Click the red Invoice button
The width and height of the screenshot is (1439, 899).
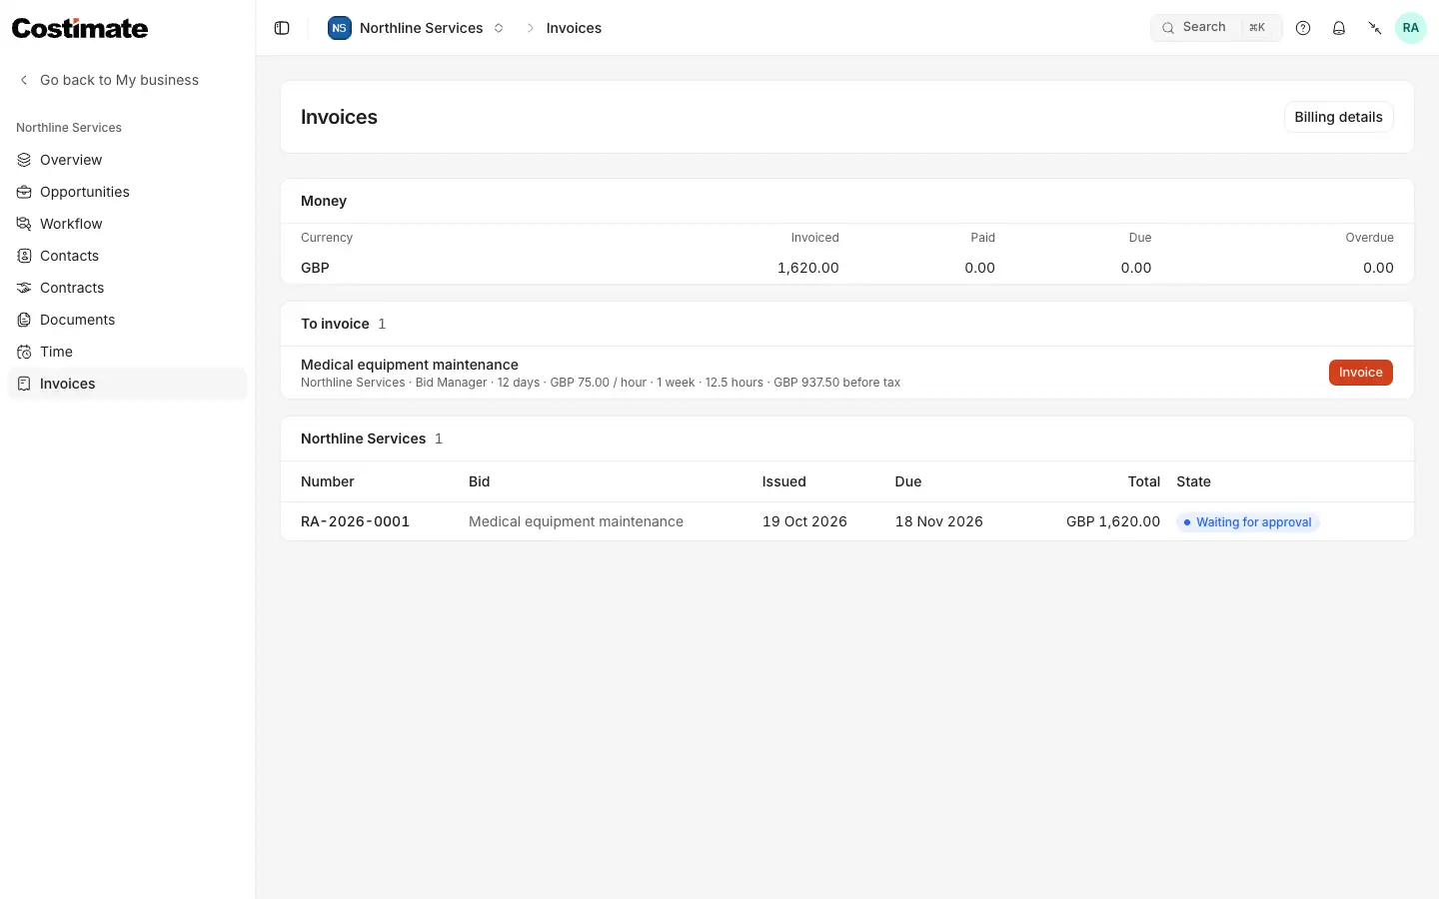[1360, 373]
